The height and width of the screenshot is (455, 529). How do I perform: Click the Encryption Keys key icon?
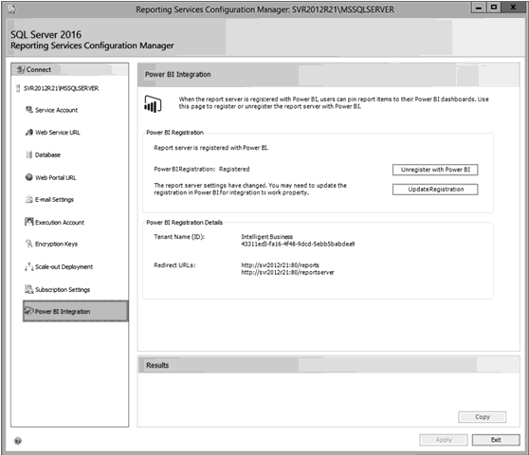29,244
